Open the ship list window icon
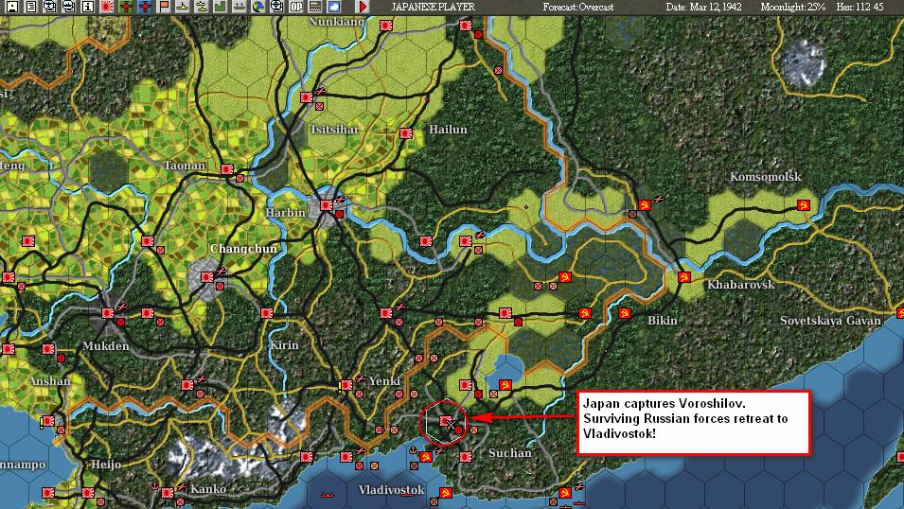904x509 pixels. click(x=68, y=7)
